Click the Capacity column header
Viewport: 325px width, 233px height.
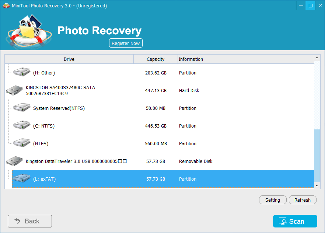click(155, 59)
